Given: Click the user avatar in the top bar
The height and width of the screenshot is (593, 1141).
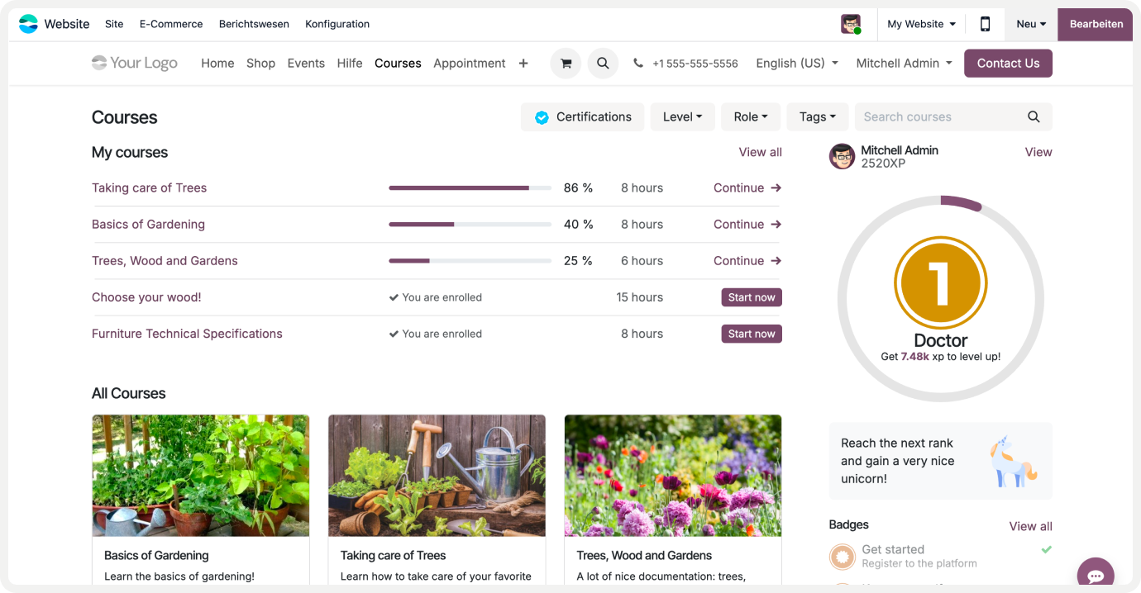Looking at the screenshot, I should click(851, 24).
